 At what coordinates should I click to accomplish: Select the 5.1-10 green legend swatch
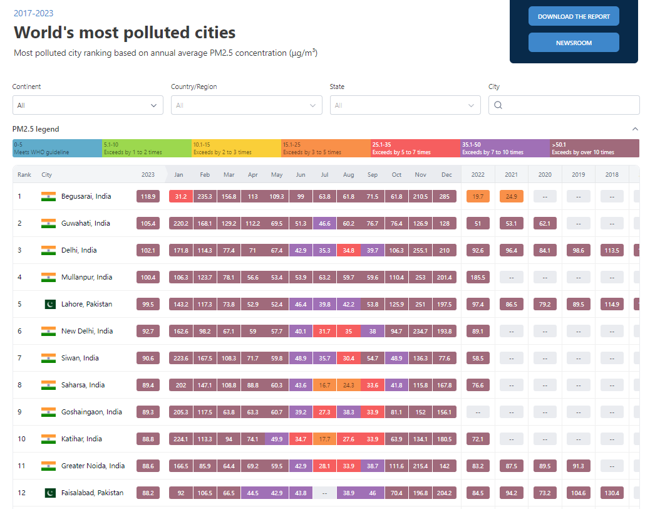click(147, 149)
